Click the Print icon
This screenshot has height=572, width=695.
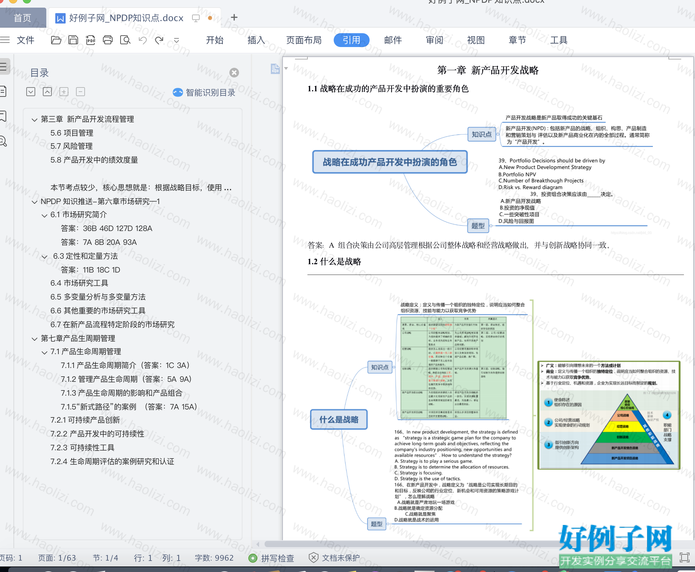108,40
